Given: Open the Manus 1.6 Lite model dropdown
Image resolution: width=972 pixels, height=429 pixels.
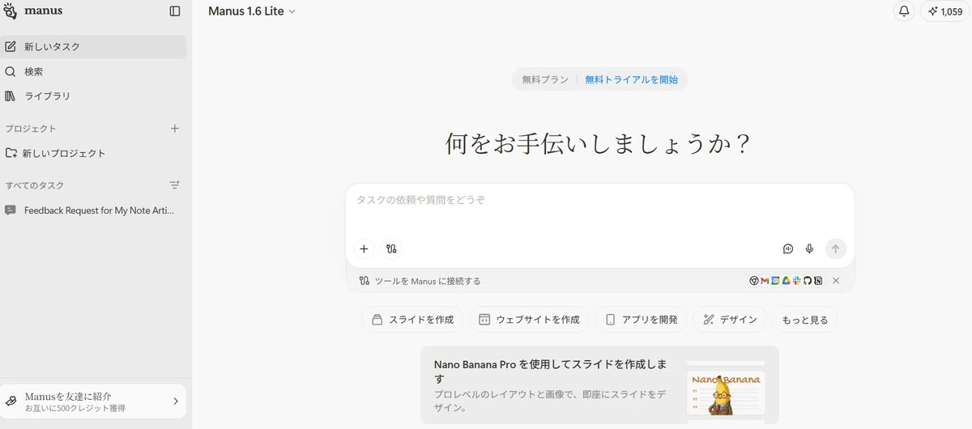Looking at the screenshot, I should tap(252, 11).
